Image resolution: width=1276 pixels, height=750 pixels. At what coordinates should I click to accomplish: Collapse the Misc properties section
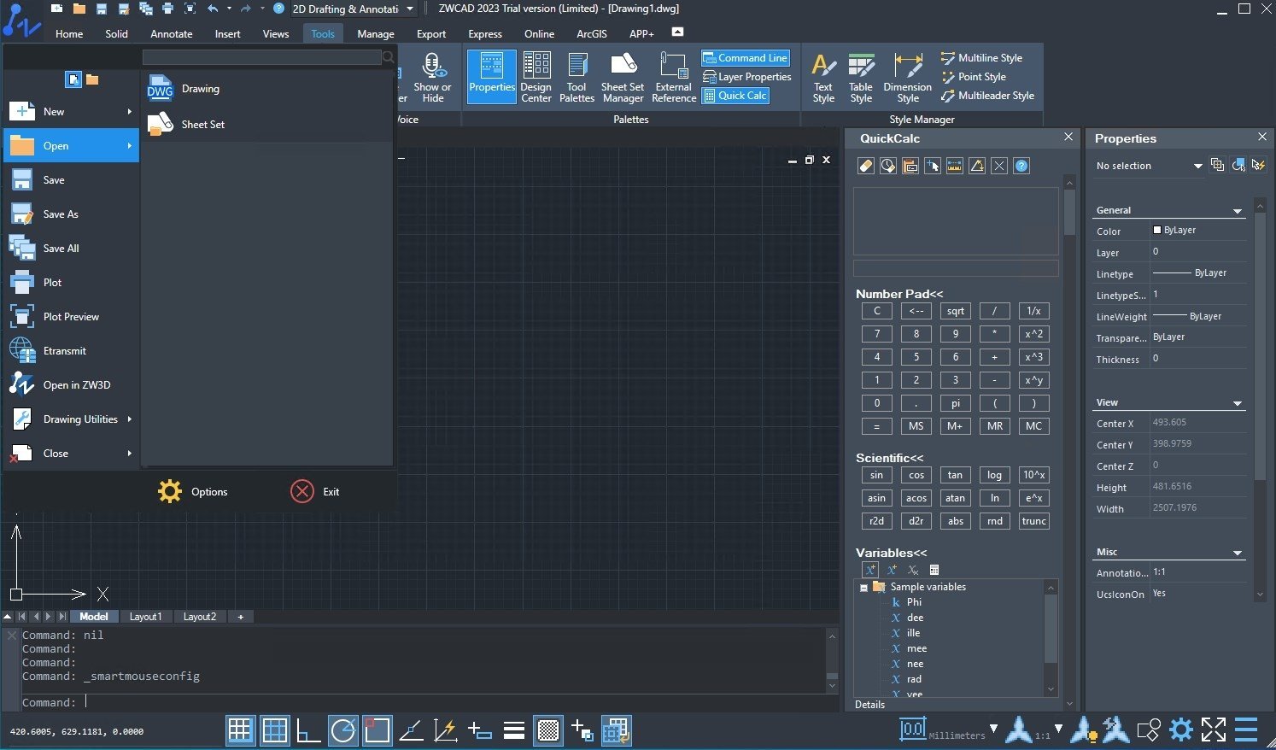(x=1238, y=553)
